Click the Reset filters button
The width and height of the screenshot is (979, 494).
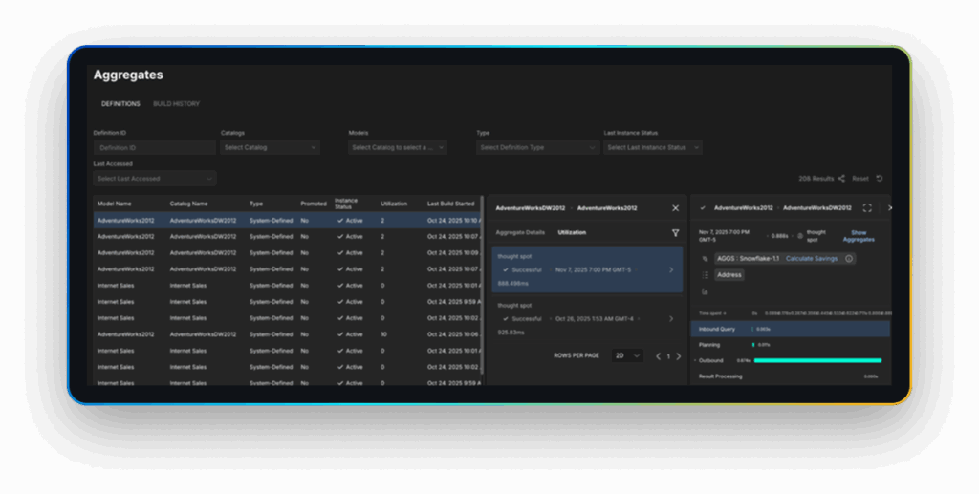[860, 179]
